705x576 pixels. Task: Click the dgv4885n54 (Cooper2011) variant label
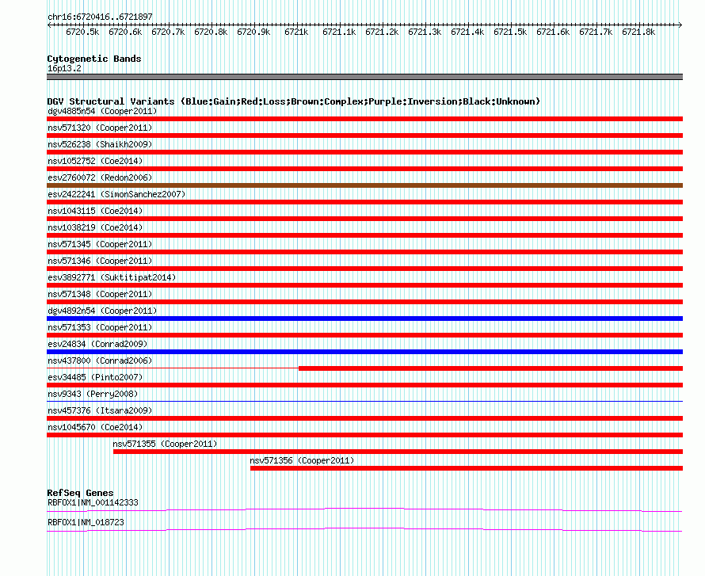(x=102, y=111)
